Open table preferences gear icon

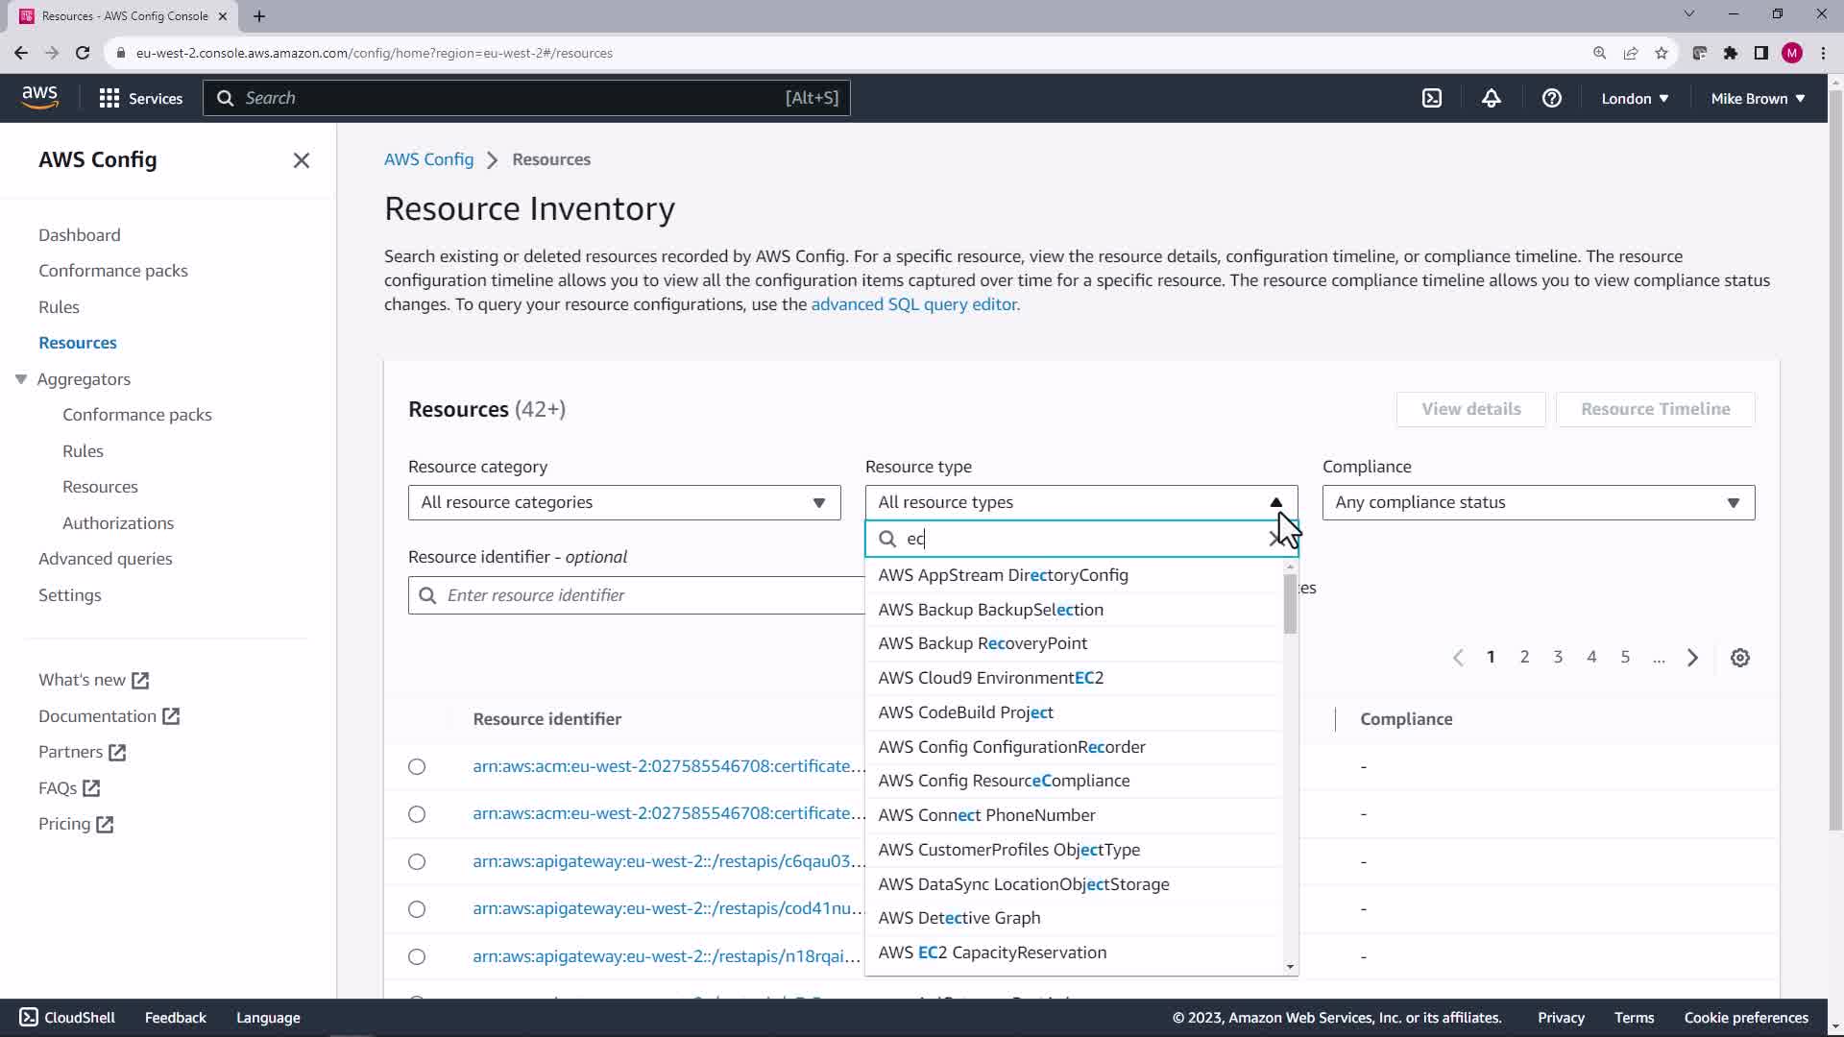(1739, 658)
